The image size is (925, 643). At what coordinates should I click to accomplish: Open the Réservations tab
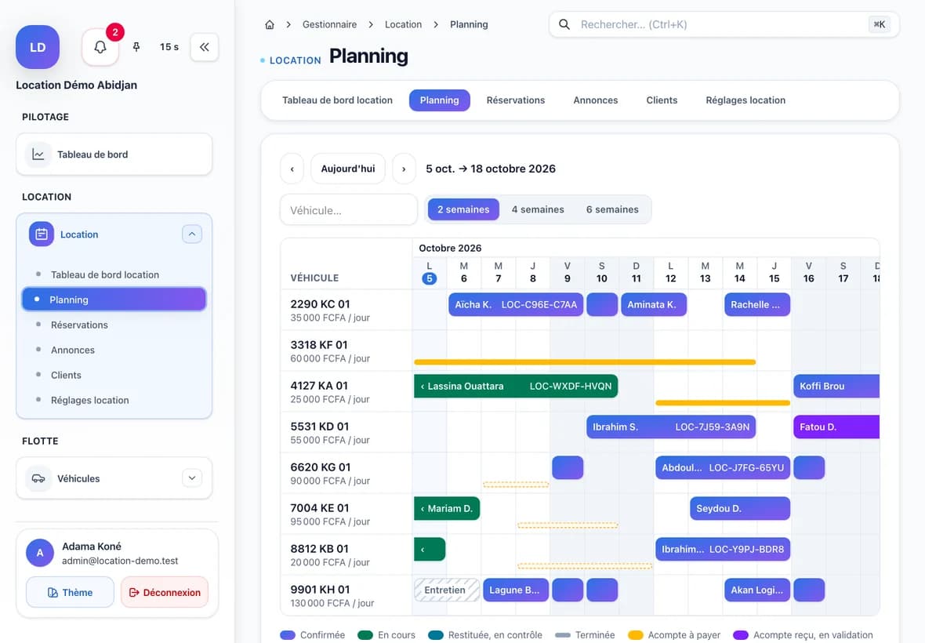click(516, 100)
